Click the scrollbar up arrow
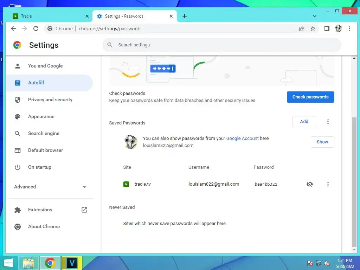The height and width of the screenshot is (270, 360). [354, 58]
